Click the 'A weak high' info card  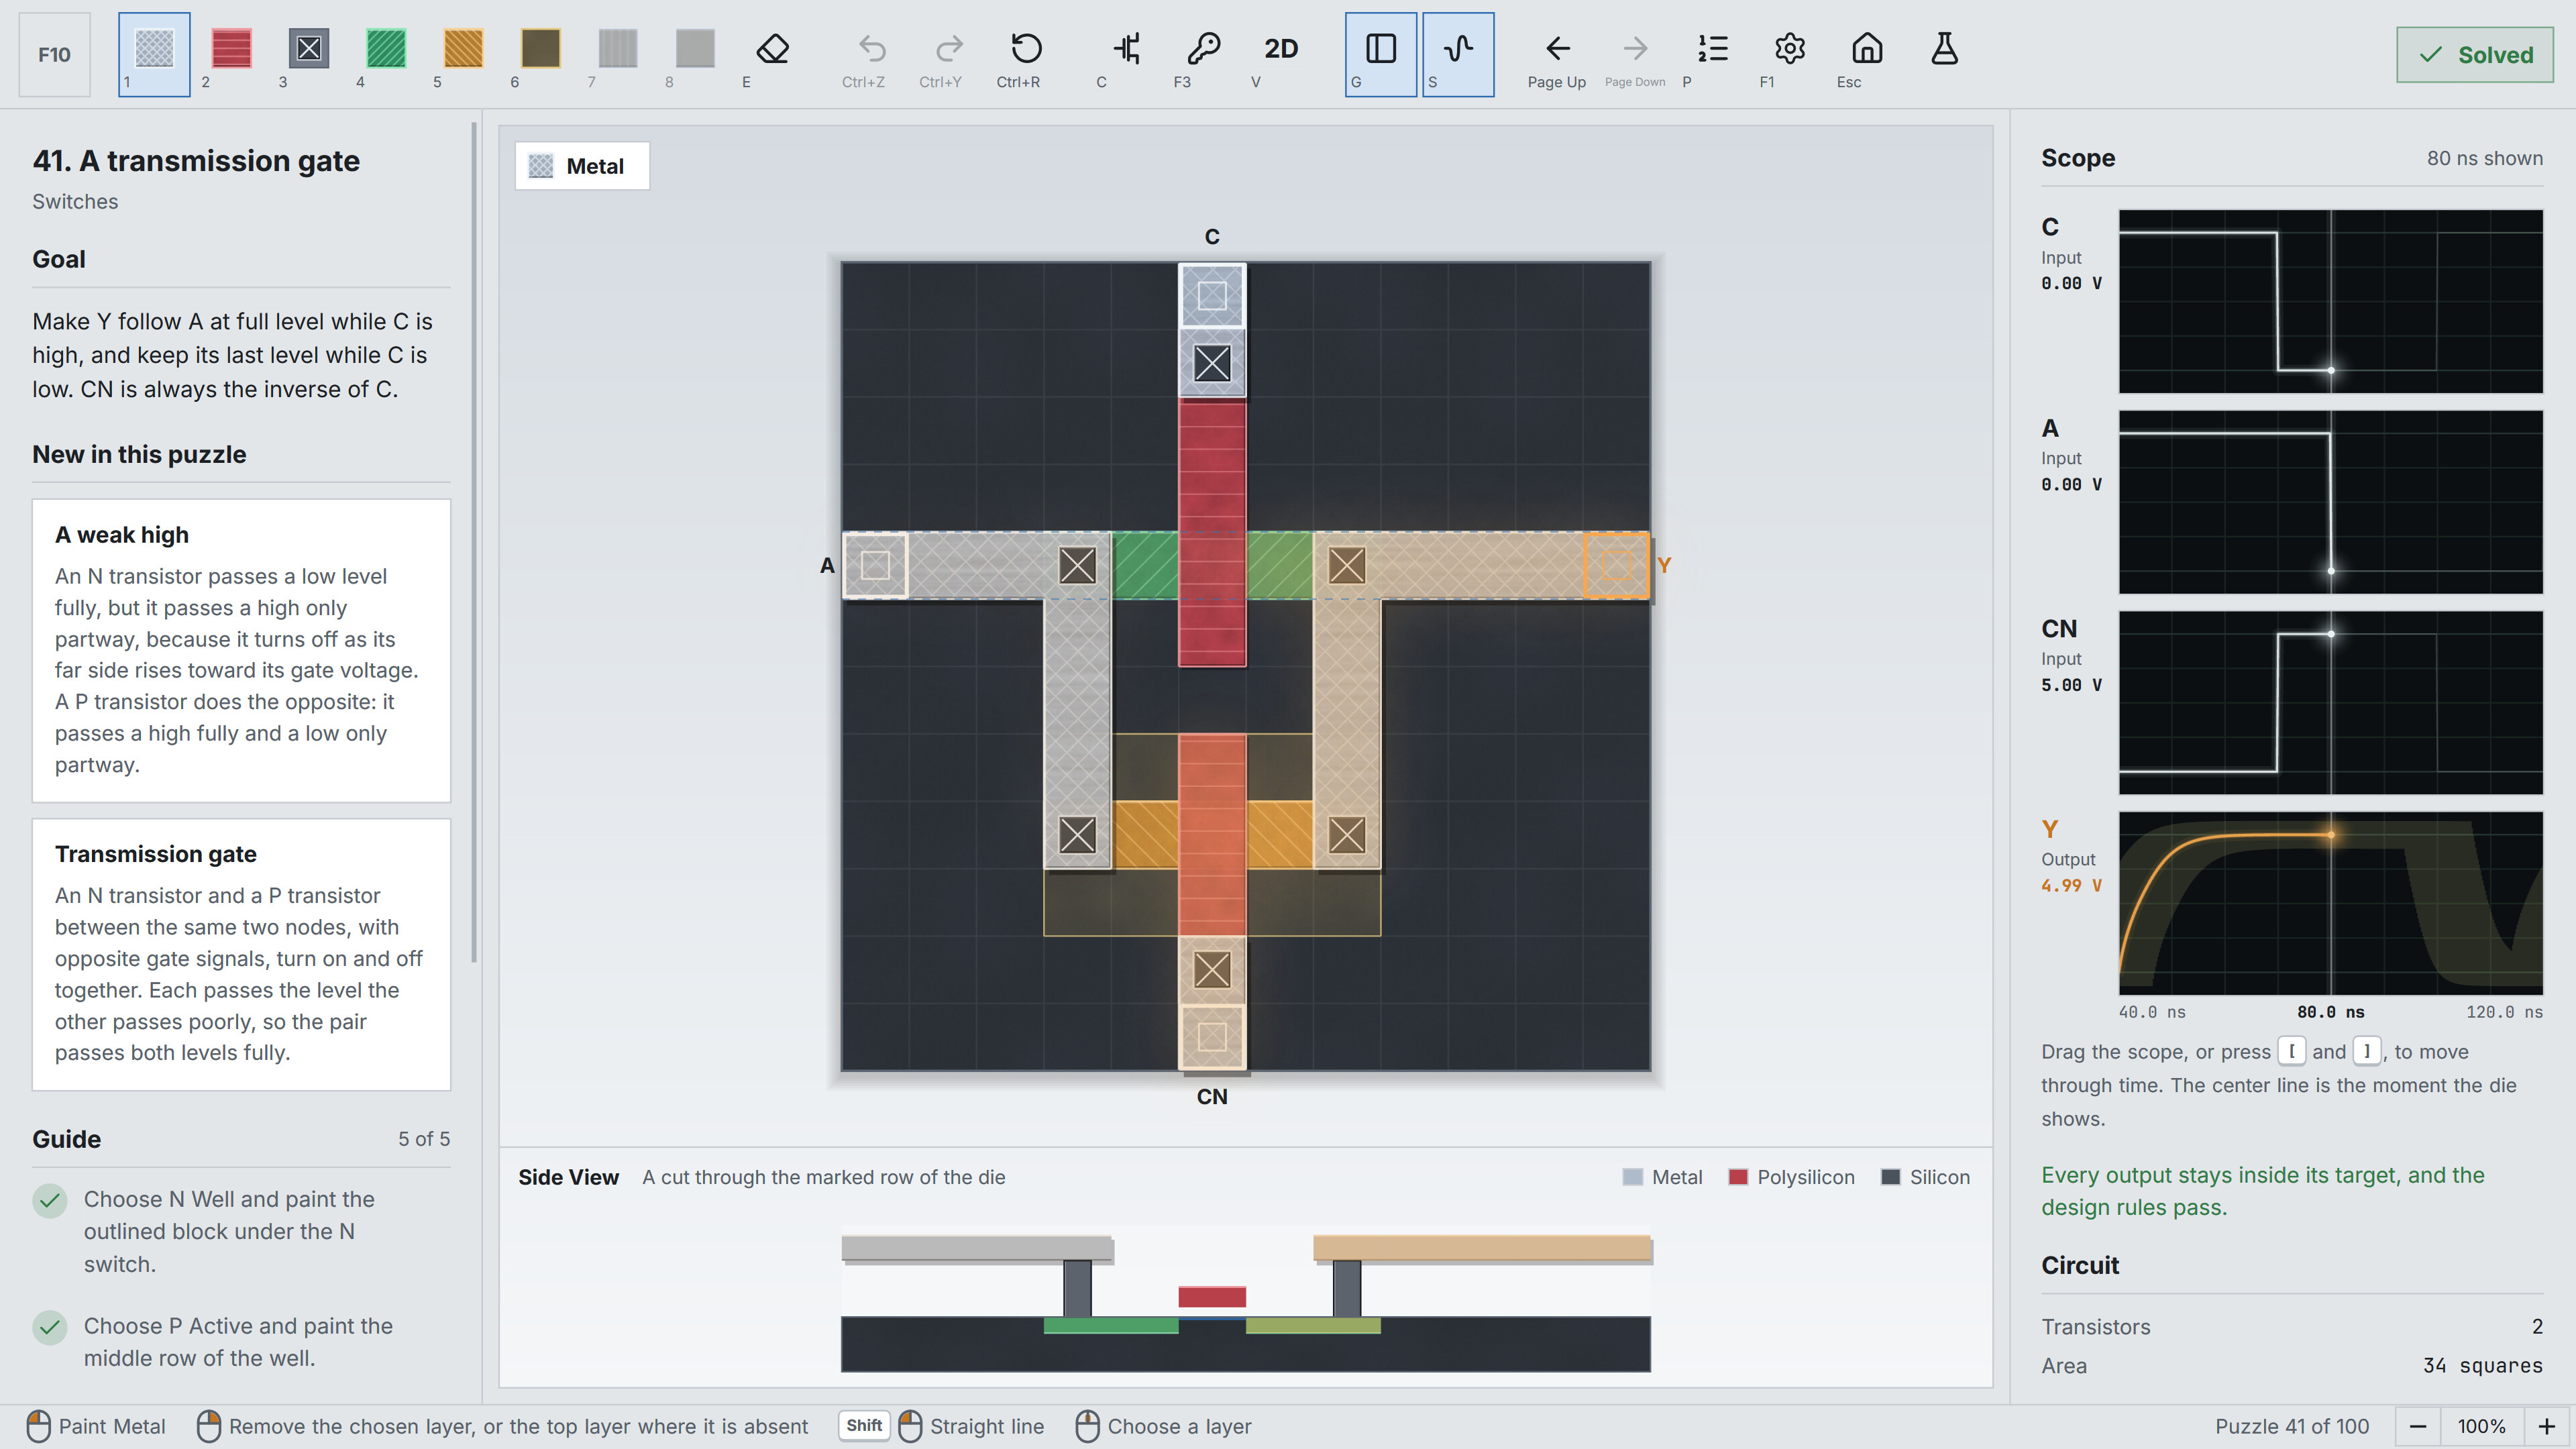pyautogui.click(x=241, y=651)
